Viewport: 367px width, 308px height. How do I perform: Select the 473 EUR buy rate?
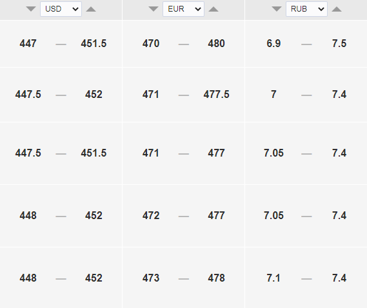151,278
